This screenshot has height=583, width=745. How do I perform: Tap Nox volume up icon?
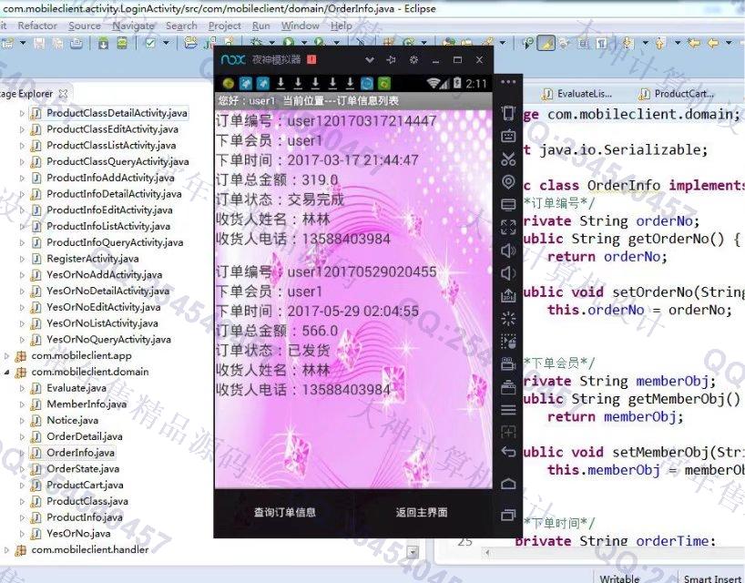click(x=508, y=251)
